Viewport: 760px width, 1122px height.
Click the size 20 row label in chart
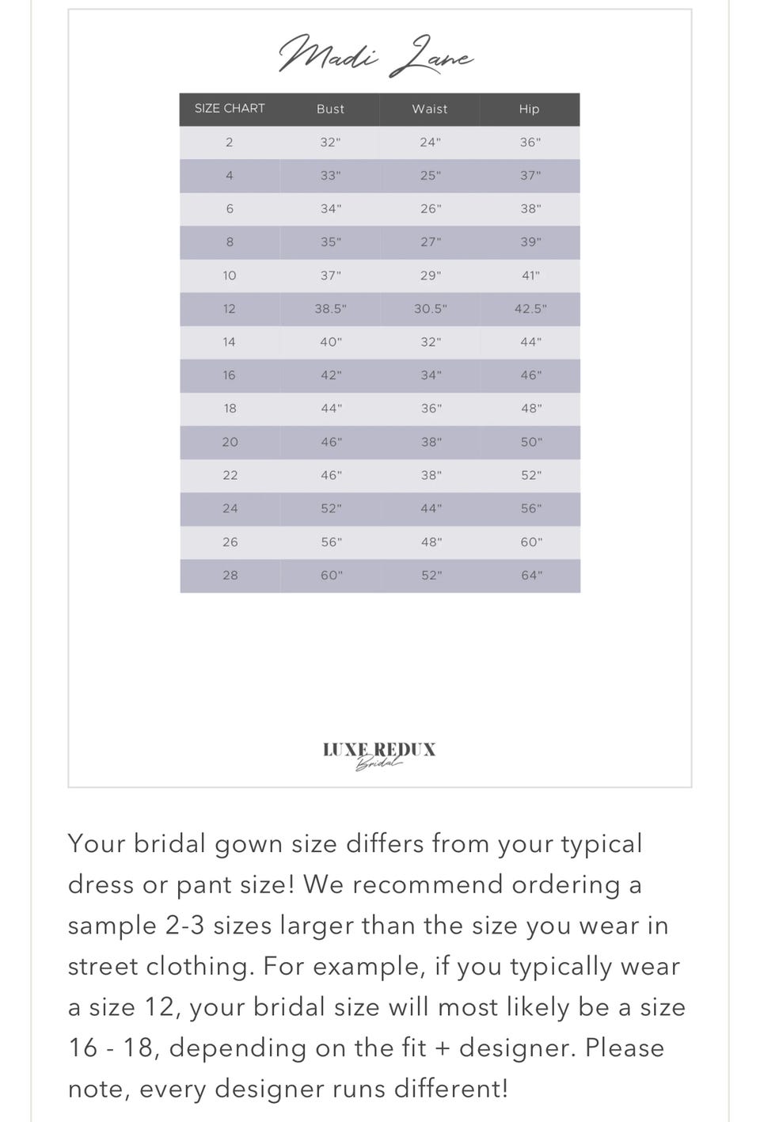point(230,442)
